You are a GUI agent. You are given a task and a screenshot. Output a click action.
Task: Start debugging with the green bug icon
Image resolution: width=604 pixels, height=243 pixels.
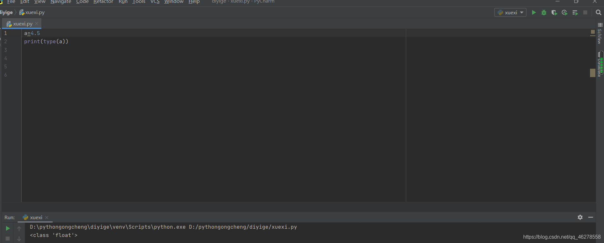tap(544, 12)
